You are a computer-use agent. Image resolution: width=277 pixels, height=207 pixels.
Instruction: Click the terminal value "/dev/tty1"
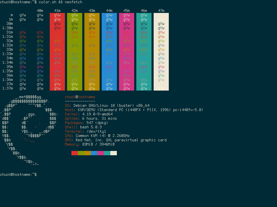tap(96, 132)
